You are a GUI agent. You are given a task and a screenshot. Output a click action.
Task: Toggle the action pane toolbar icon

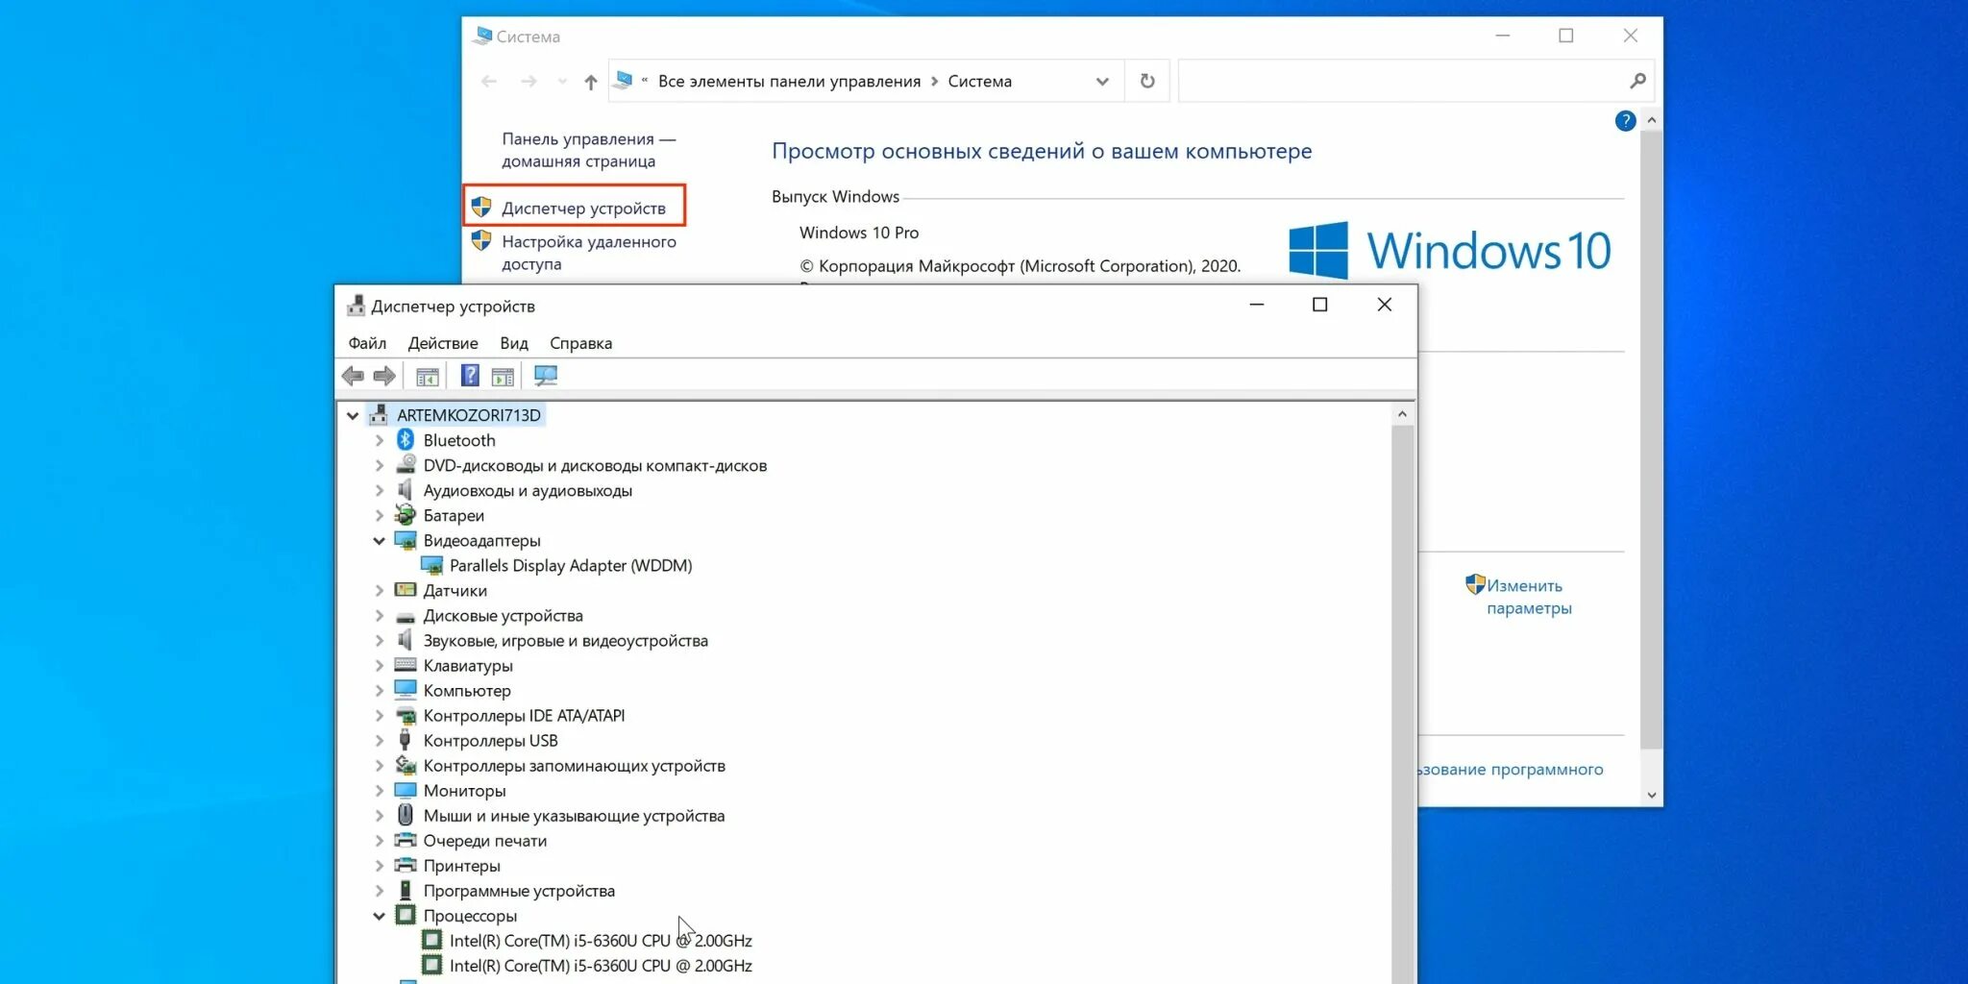pyautogui.click(x=503, y=376)
